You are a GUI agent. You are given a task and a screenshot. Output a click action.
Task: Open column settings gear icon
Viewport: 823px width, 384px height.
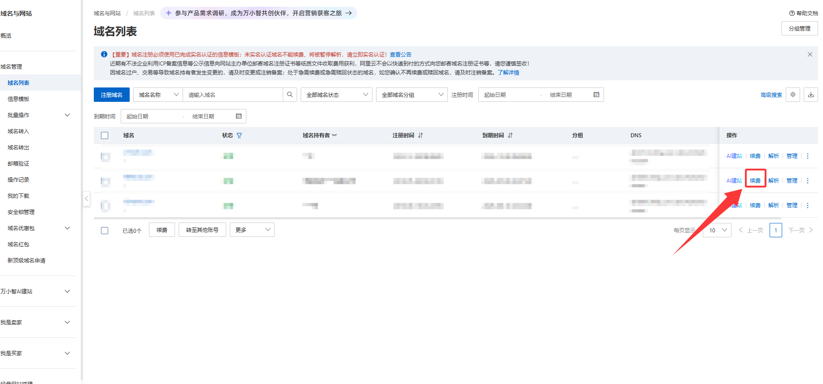pos(793,95)
